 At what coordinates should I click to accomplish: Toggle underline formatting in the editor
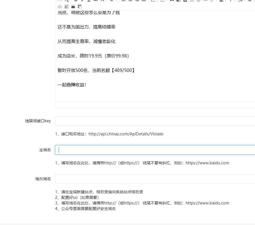point(89,1)
